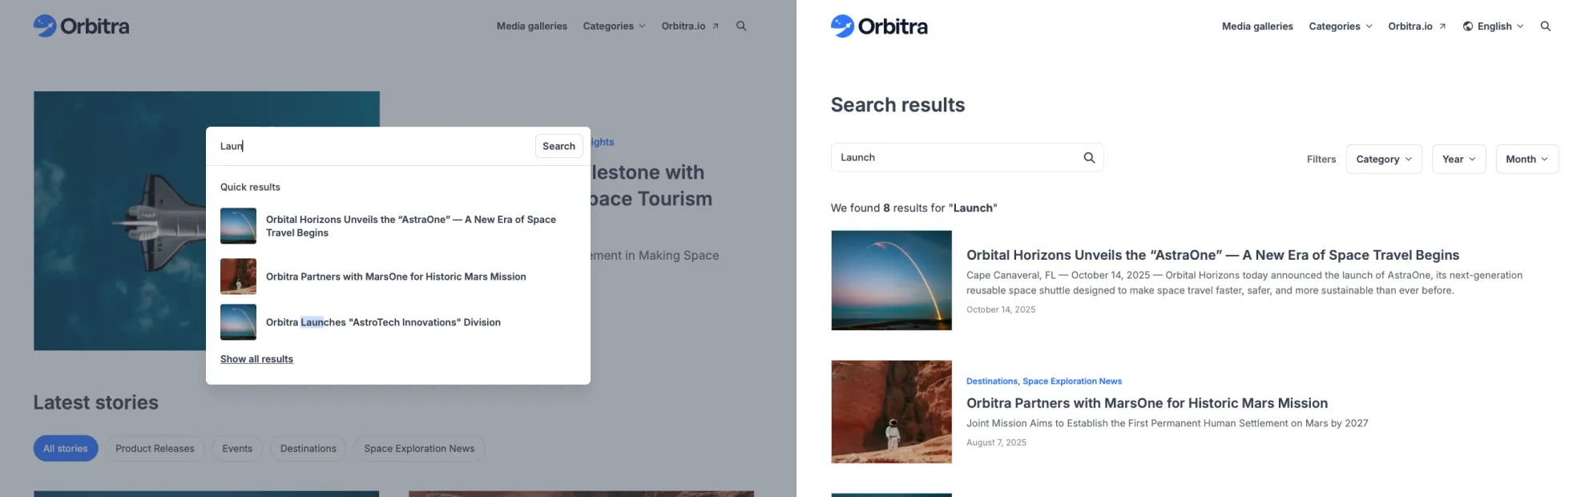Open Media galleries in left page header
Screen dimensions: 1593x497
tap(531, 26)
